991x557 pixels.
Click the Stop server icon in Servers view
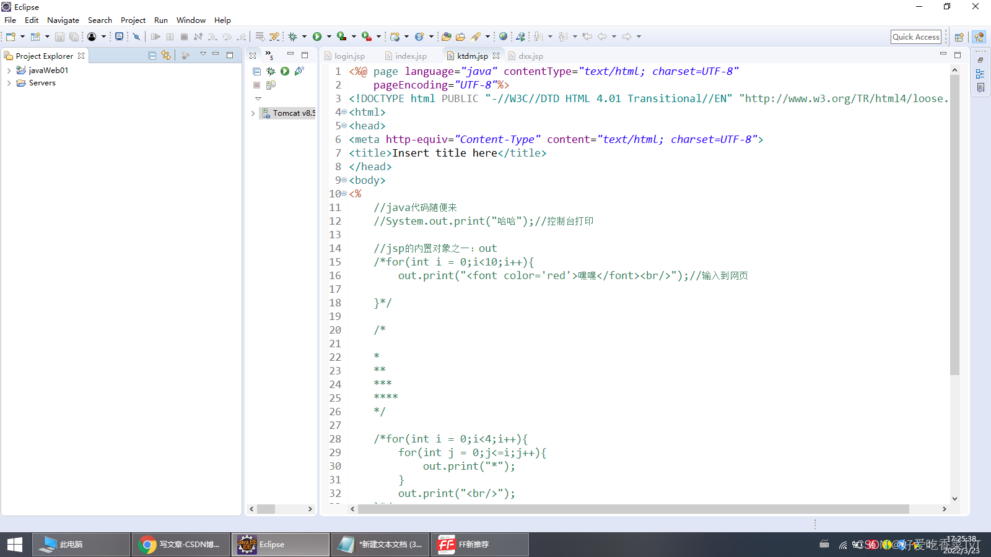tap(256, 85)
